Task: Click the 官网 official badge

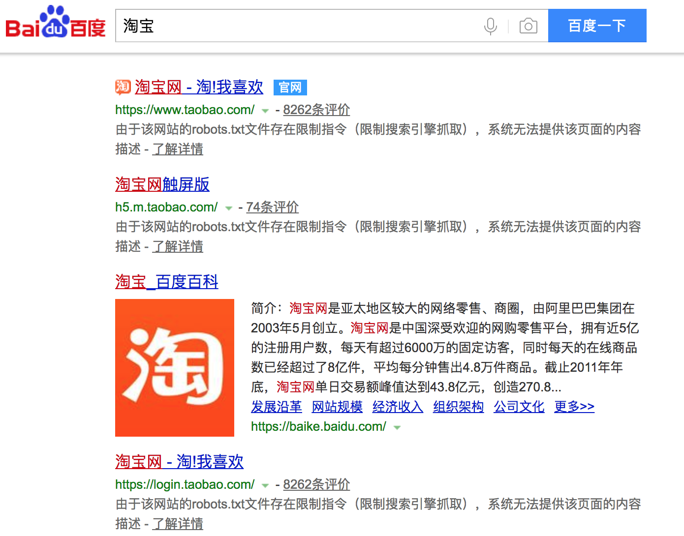Action: (x=290, y=88)
